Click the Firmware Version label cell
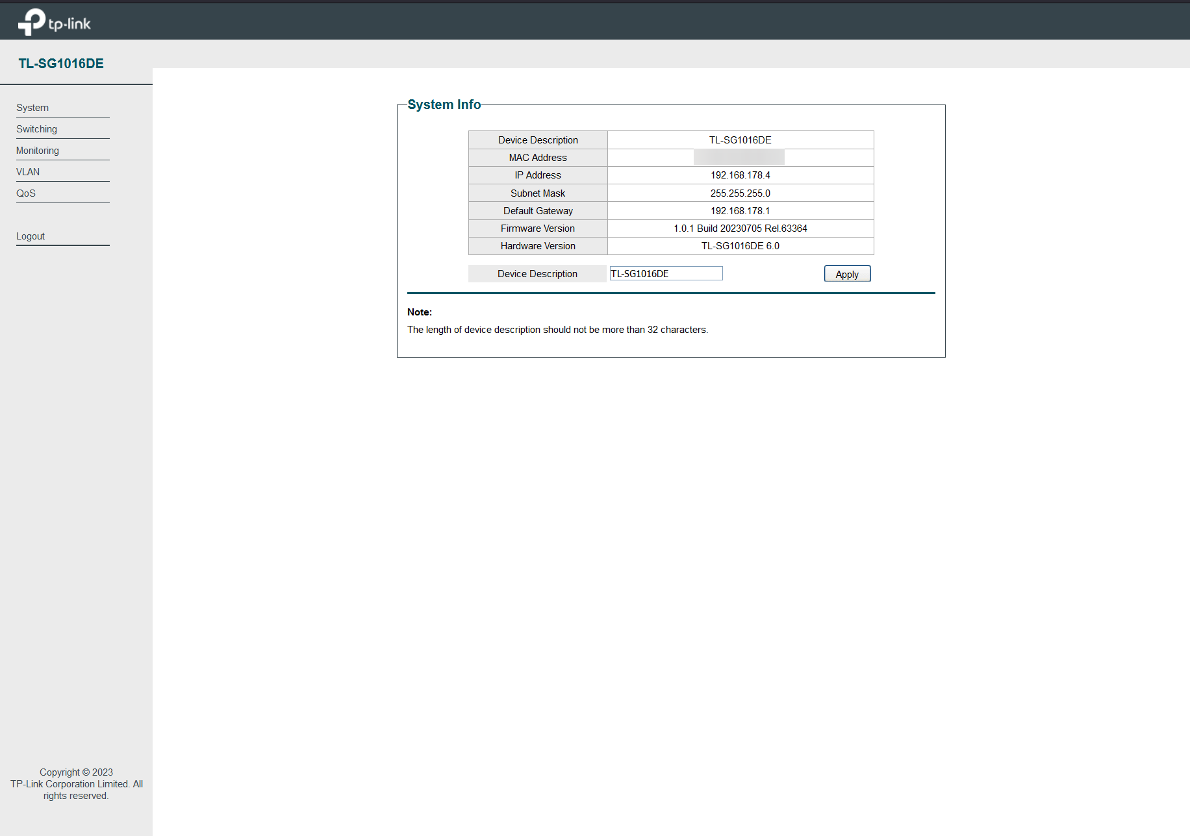This screenshot has height=836, width=1190. pos(538,228)
